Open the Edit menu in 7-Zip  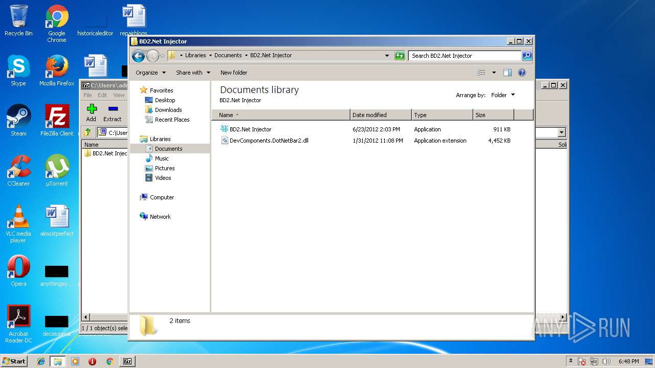pos(102,95)
